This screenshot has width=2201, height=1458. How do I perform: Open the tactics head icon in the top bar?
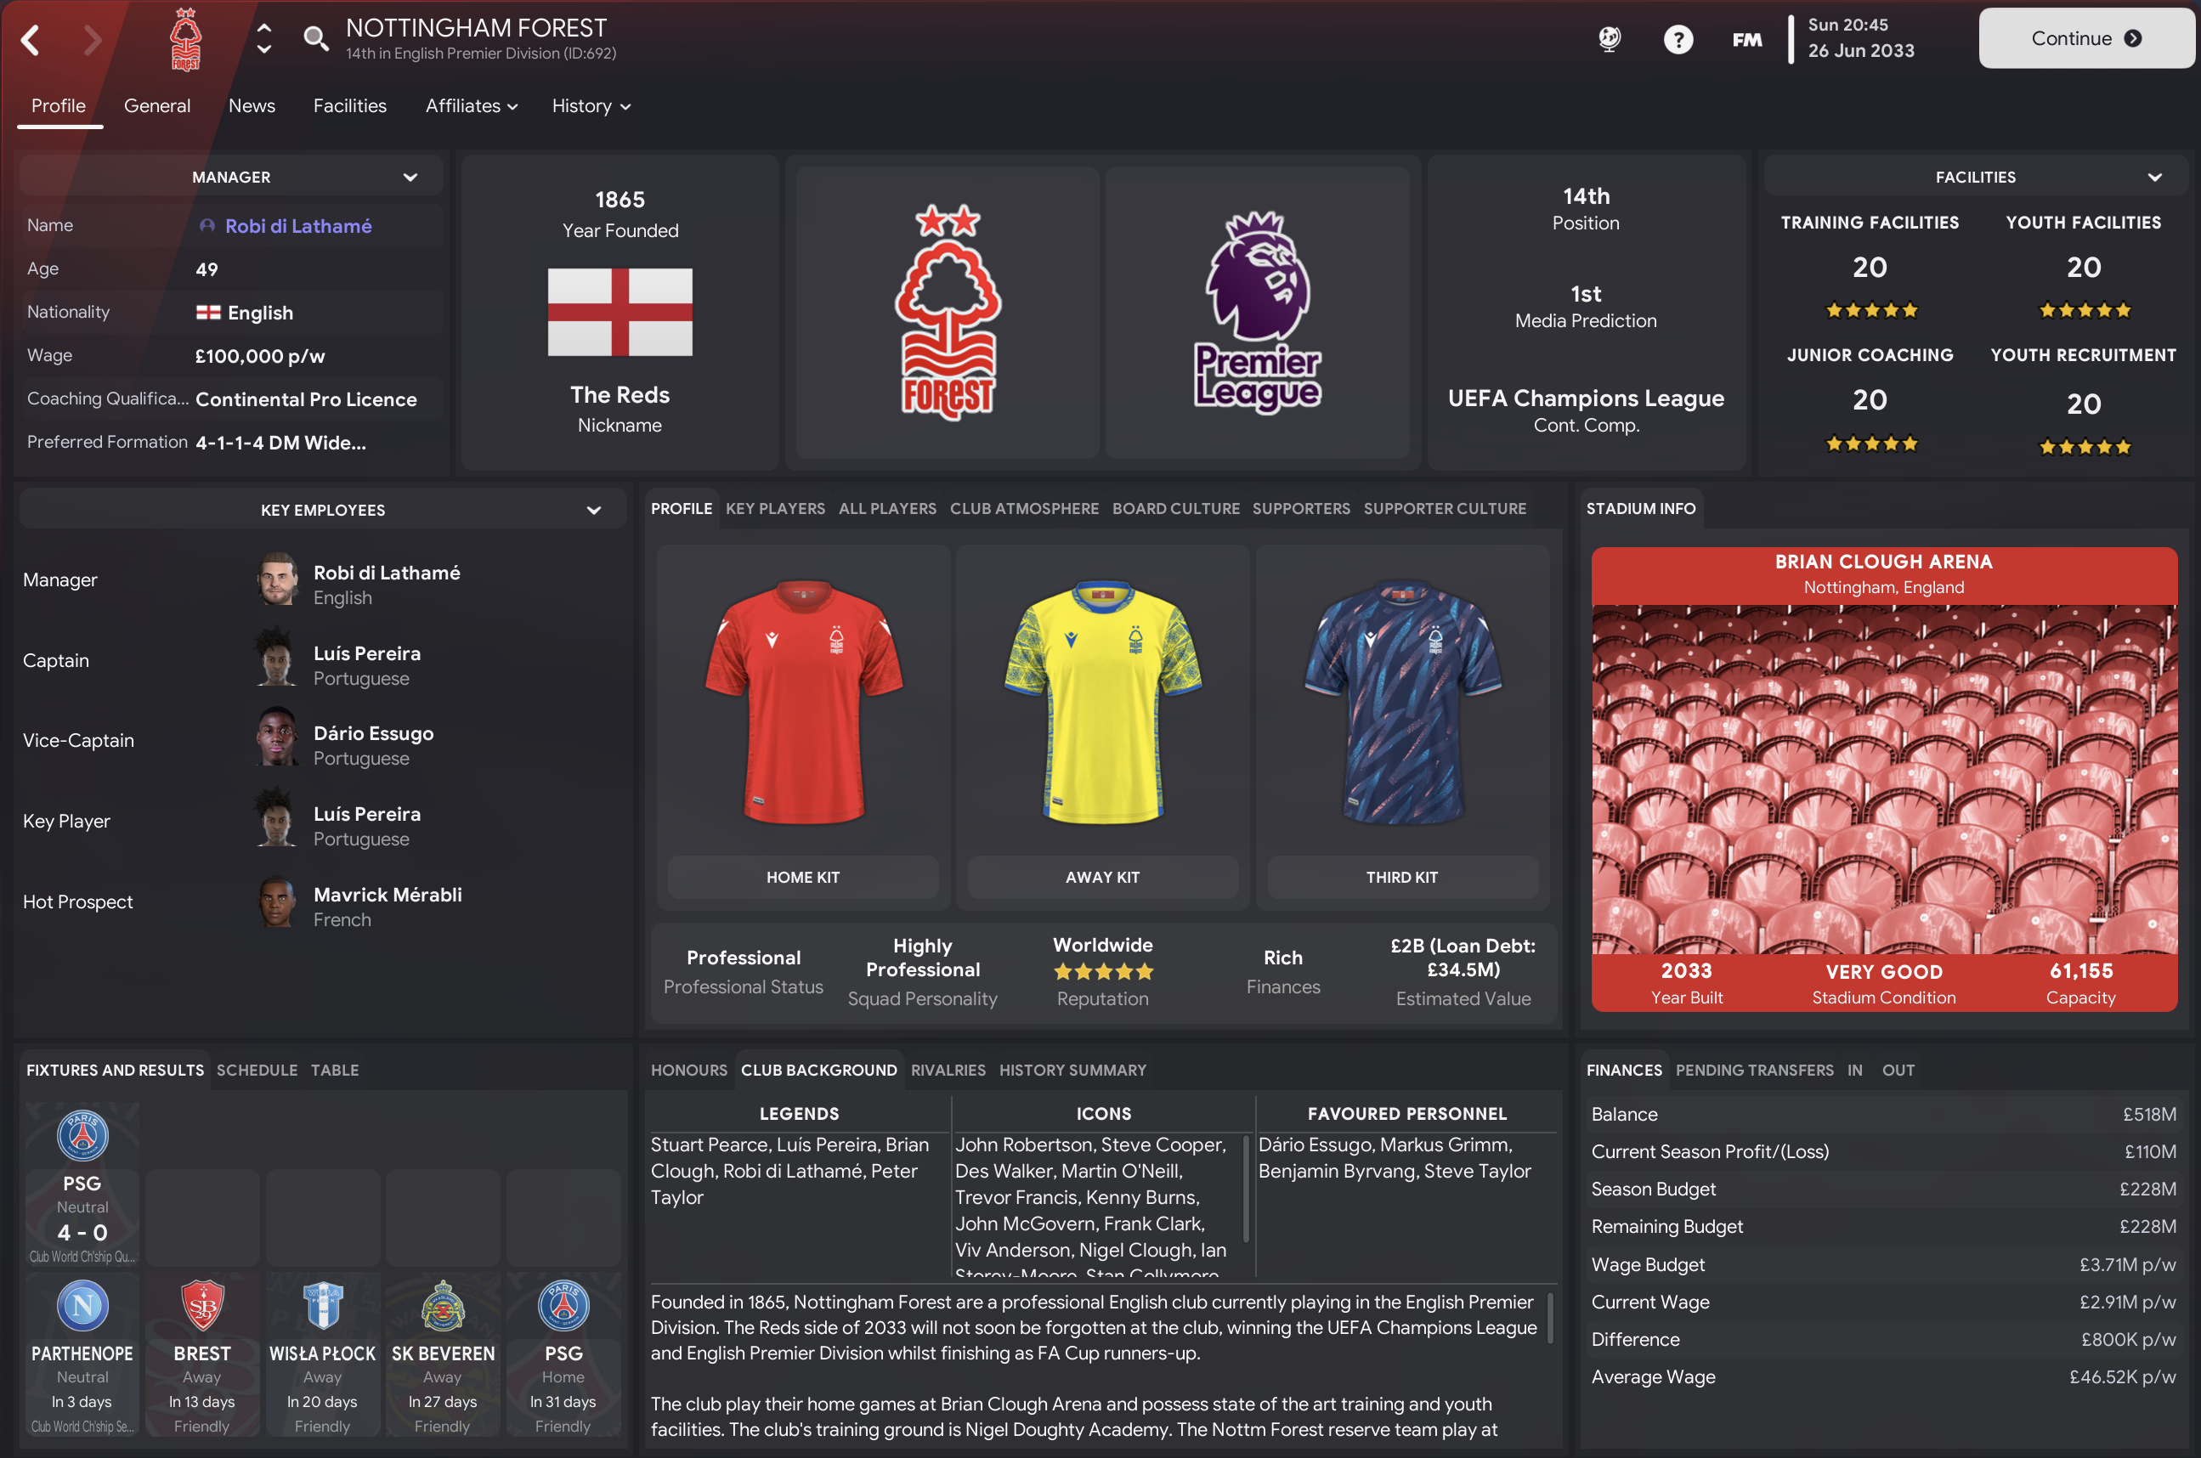click(x=1610, y=39)
